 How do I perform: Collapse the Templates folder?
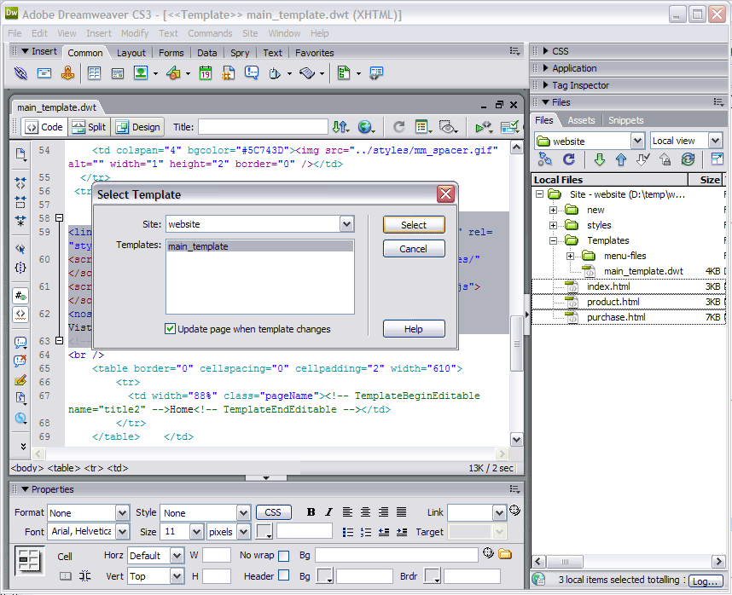[553, 240]
